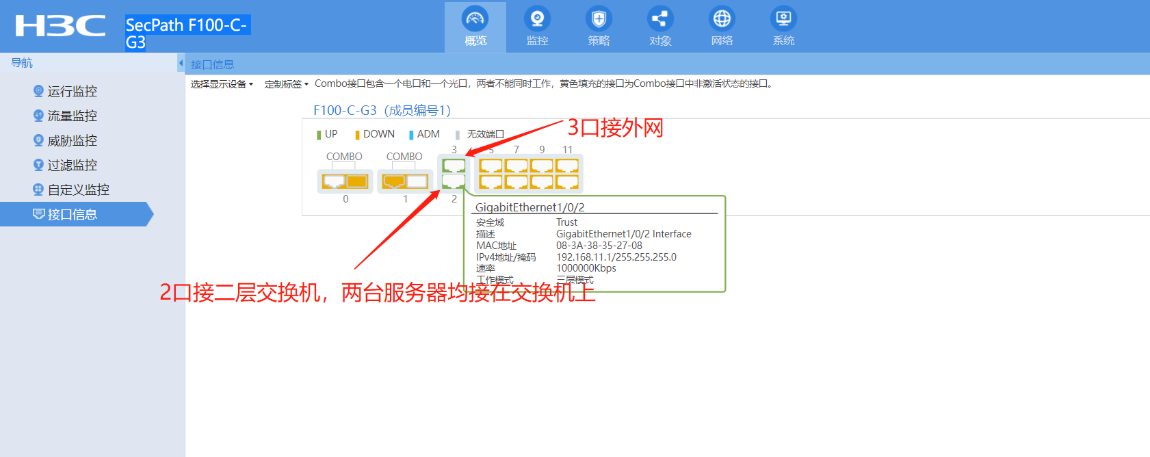1150x457 pixels.
Task: Select green port 3 (GigabitEthernet1/0/3)
Action: (x=454, y=166)
